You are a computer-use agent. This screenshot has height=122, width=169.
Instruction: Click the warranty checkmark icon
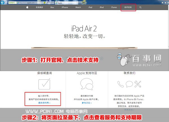click(44, 84)
